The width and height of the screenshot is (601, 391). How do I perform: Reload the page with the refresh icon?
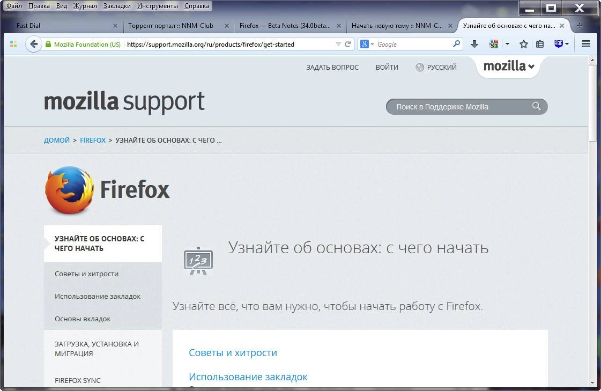tap(347, 44)
